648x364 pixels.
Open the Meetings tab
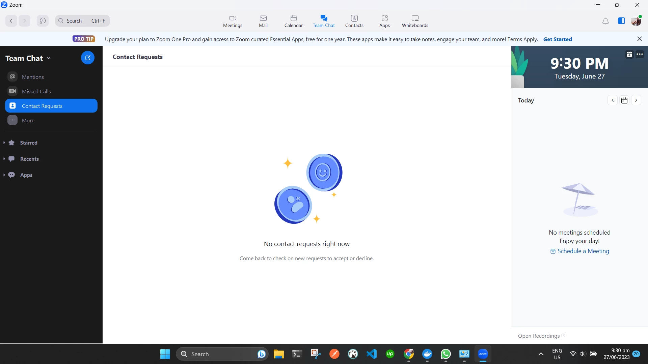pos(233,21)
